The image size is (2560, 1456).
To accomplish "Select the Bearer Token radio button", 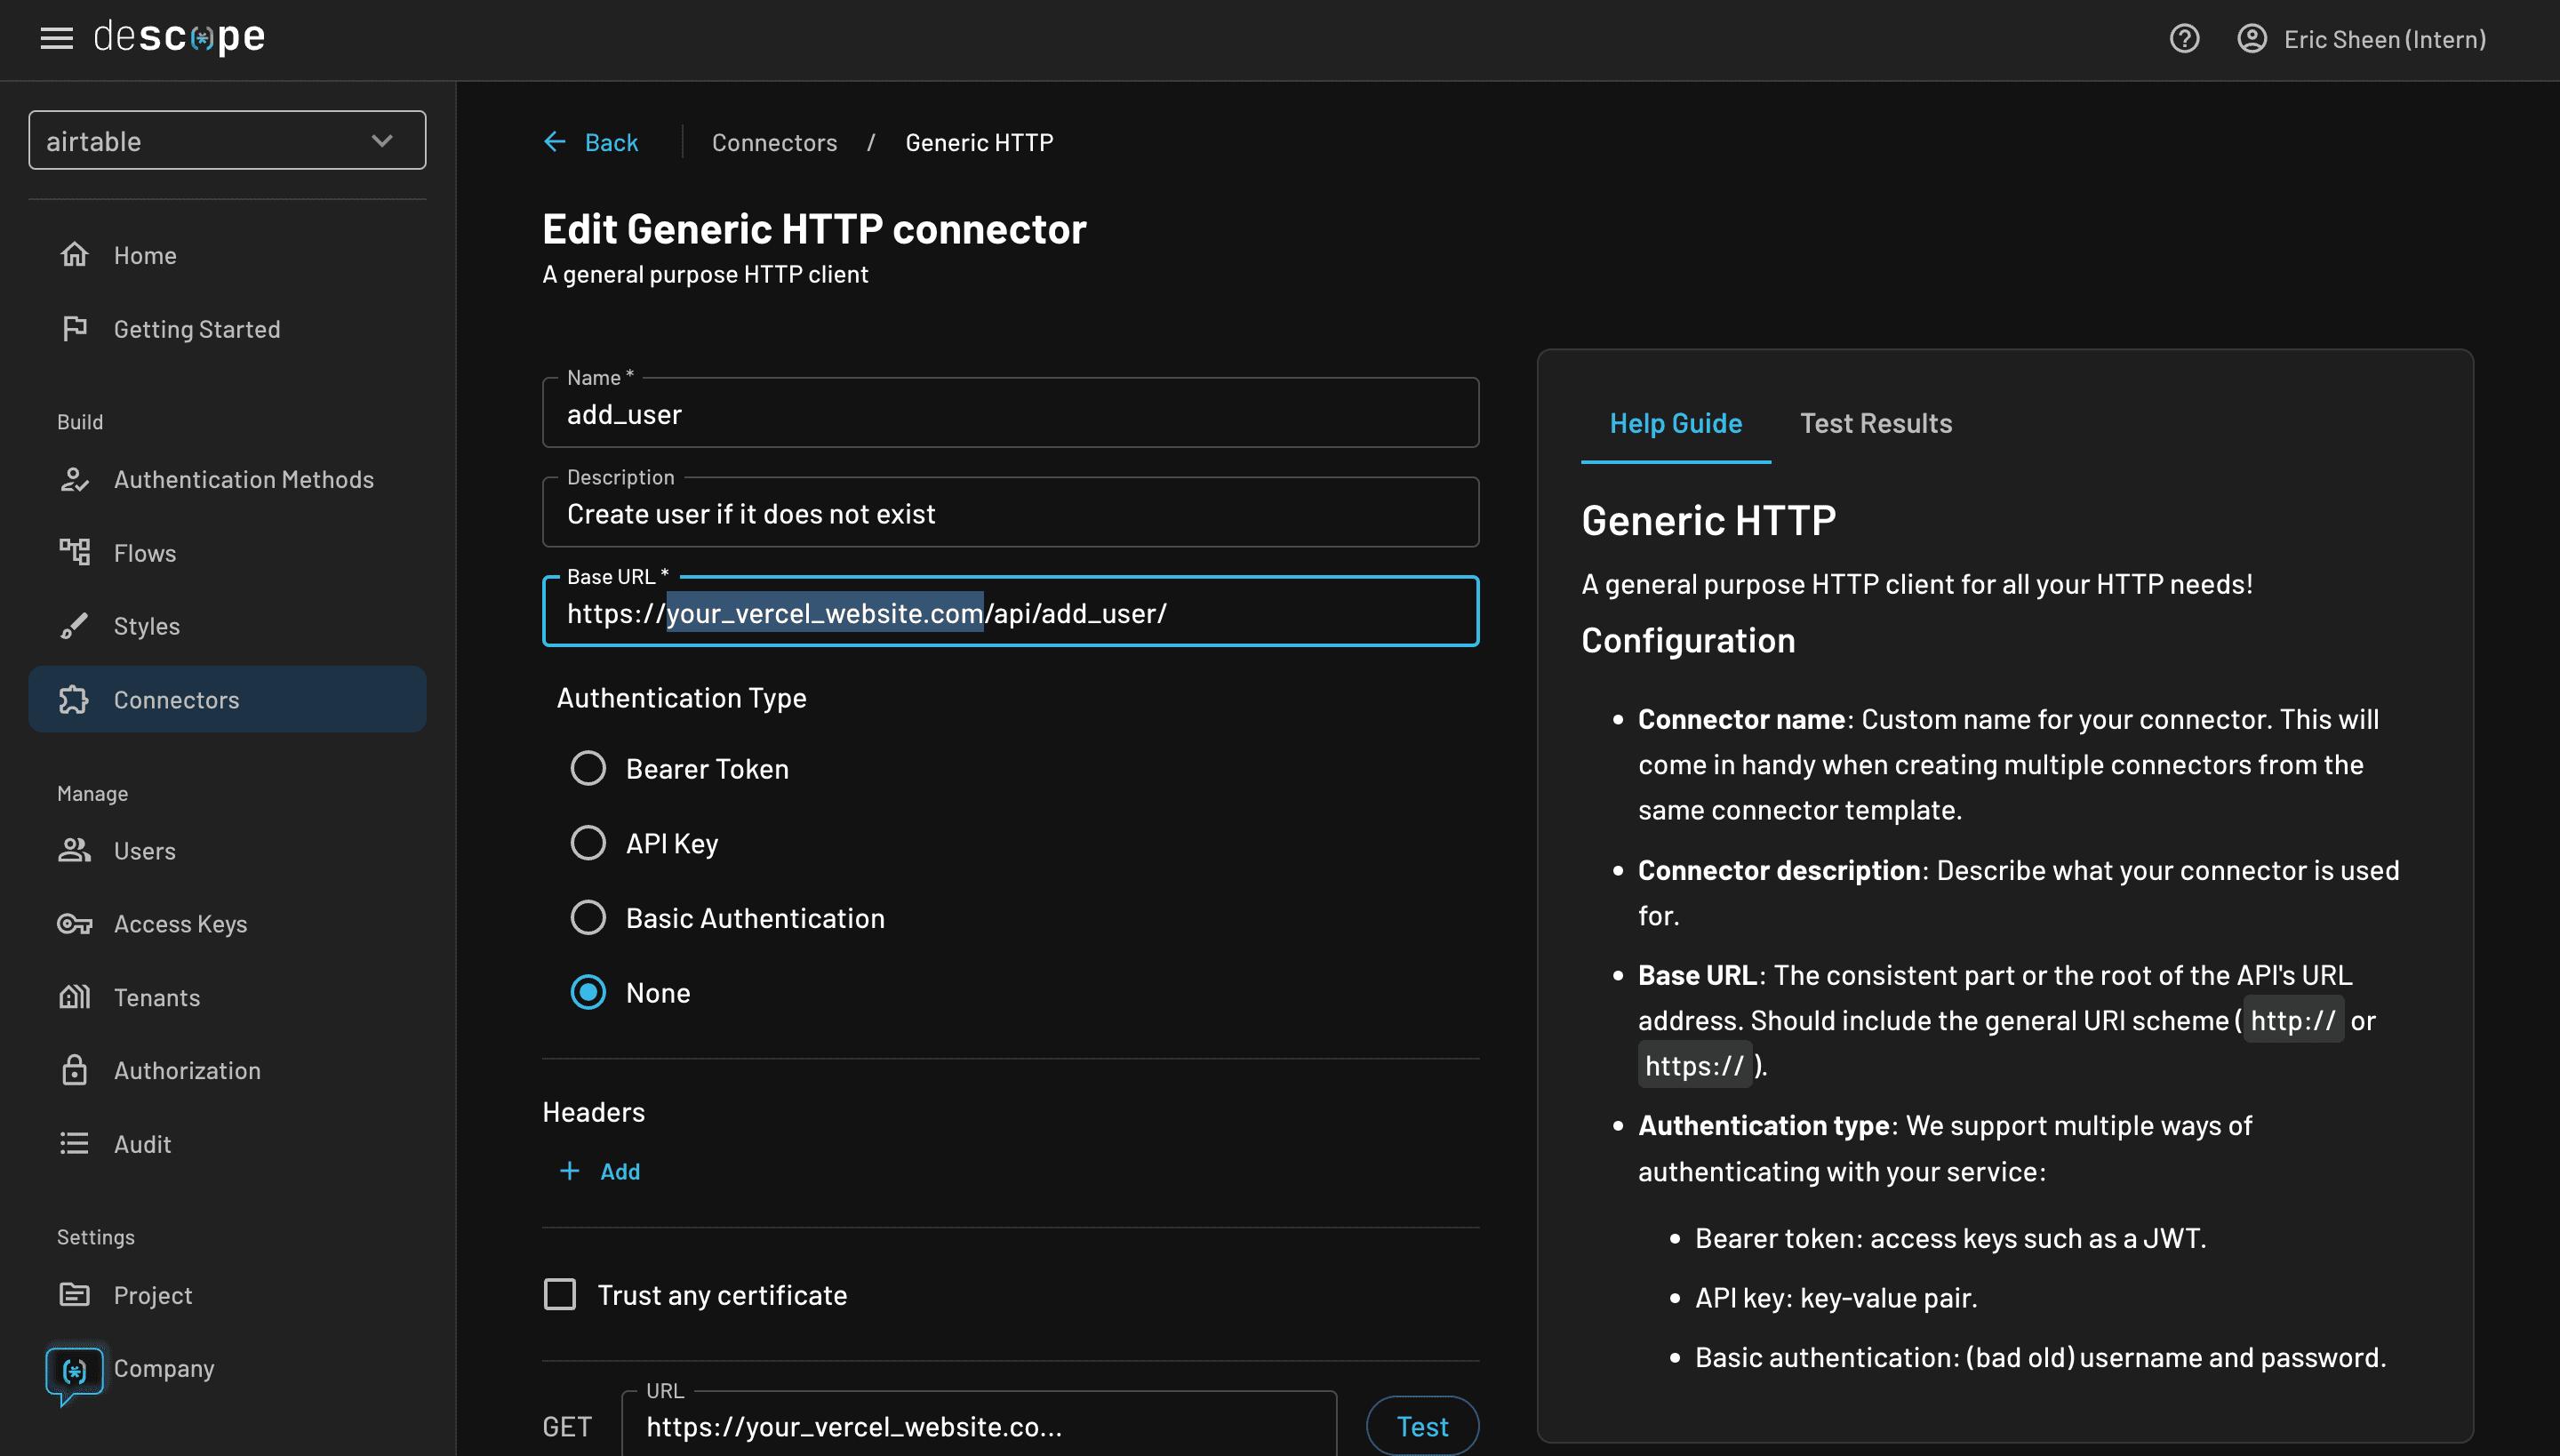I will pos(586,768).
